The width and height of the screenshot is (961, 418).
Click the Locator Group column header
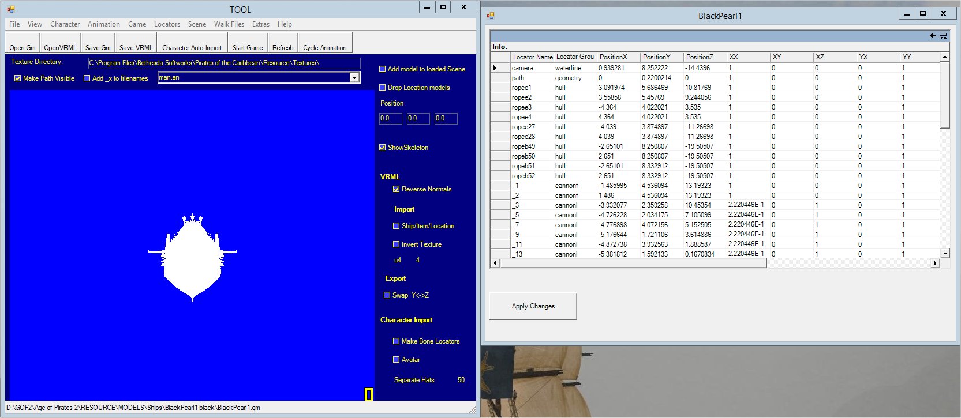pos(575,57)
